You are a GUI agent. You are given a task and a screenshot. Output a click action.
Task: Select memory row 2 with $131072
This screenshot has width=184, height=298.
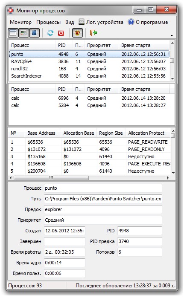click(90, 149)
